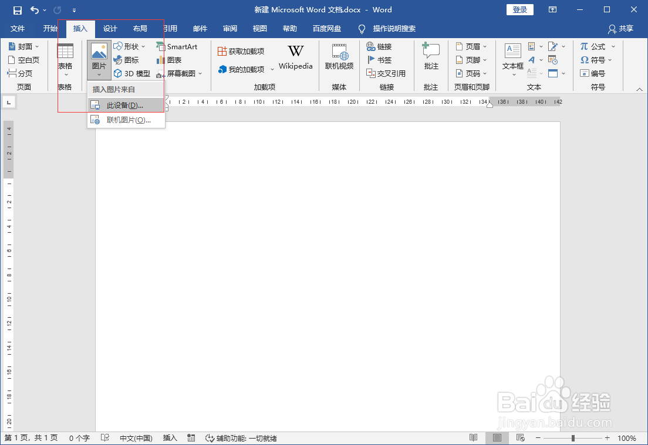Expand the Text Box (文本框) dropdown

point(514,74)
